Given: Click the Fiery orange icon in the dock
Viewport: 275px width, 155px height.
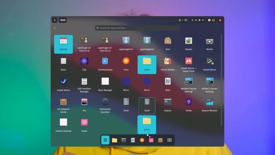Looking at the screenshot, I should [142, 140].
